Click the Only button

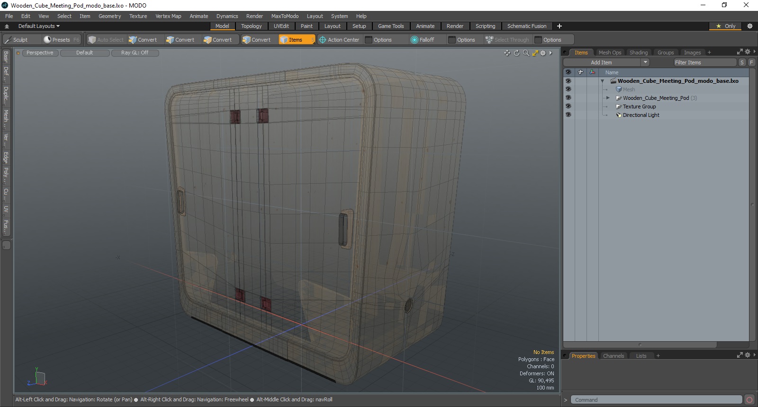pos(725,26)
